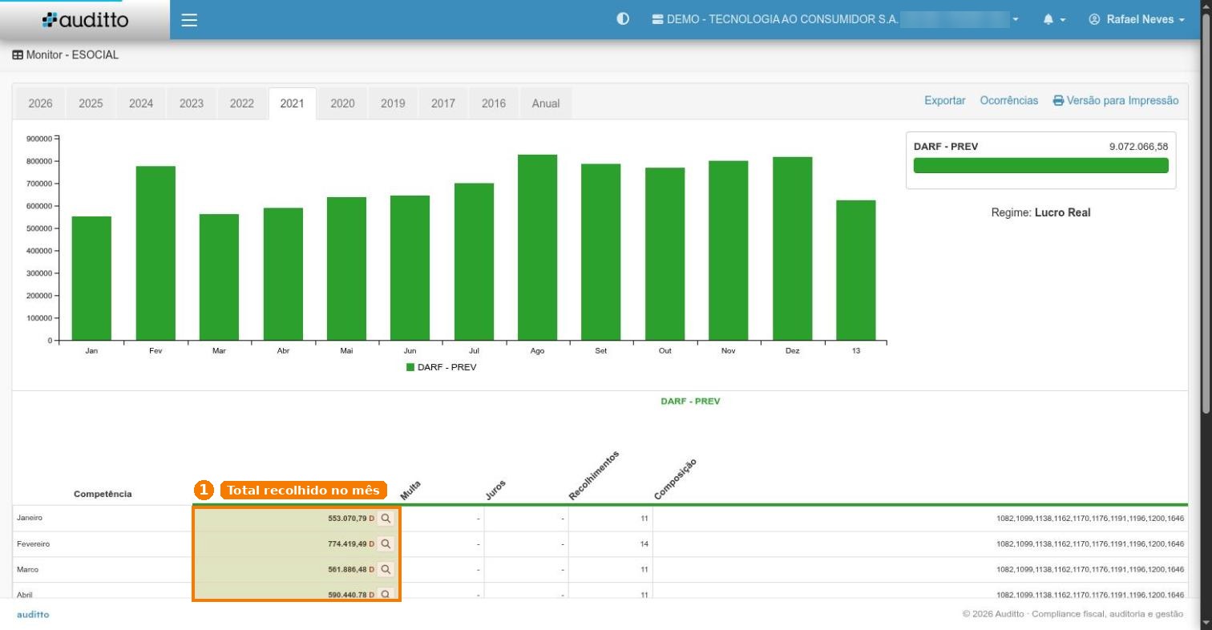1212x630 pixels.
Task: Open the hamburger sidebar menu
Action: click(x=189, y=20)
